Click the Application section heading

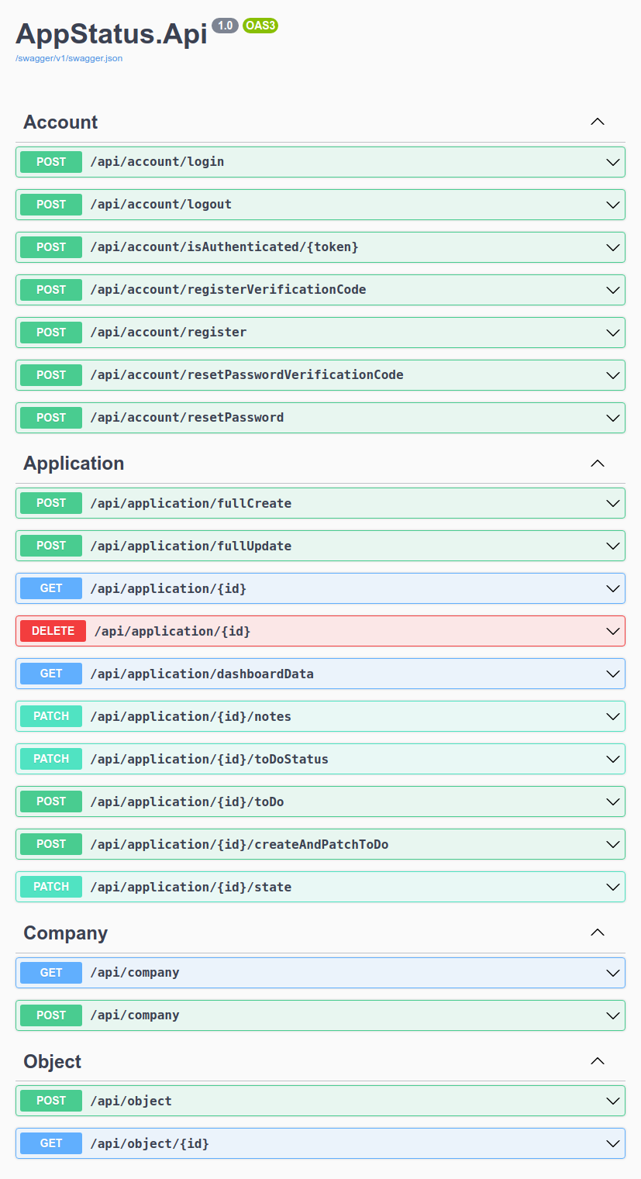point(74,464)
